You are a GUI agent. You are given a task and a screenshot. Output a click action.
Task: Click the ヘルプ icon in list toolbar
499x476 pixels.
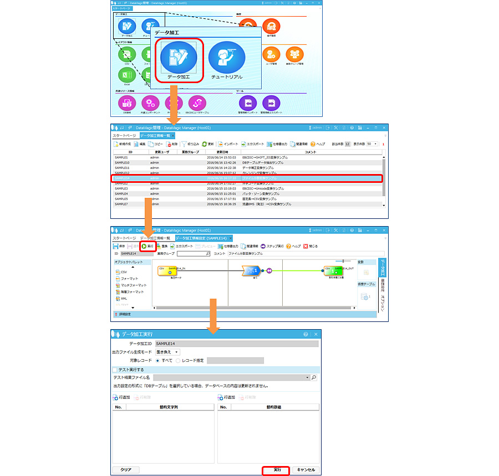point(313,144)
